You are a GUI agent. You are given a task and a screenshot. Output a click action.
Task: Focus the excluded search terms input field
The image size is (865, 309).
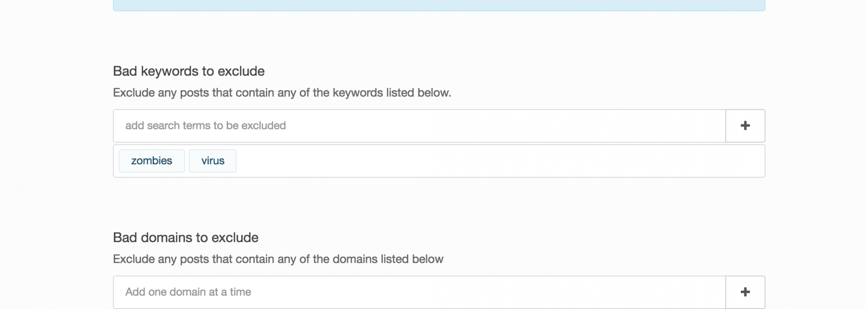click(419, 126)
